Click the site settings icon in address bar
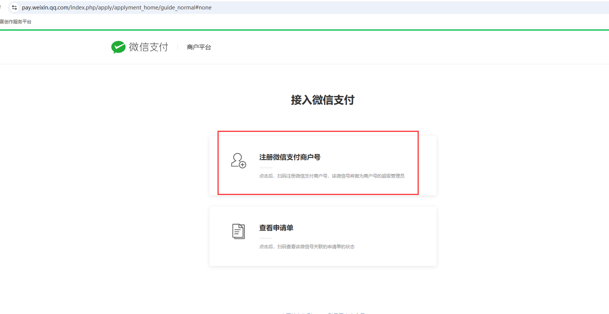 click(14, 8)
